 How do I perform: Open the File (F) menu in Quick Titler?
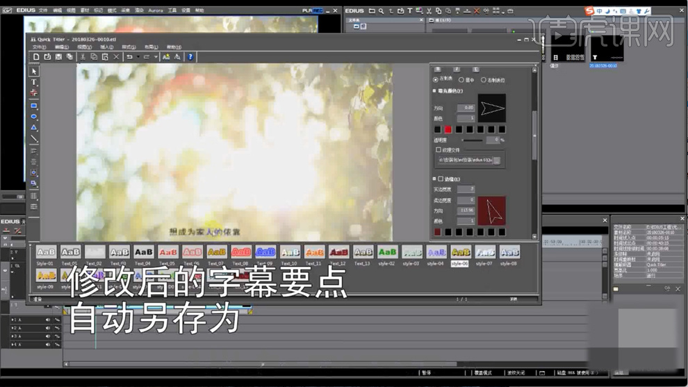point(39,47)
